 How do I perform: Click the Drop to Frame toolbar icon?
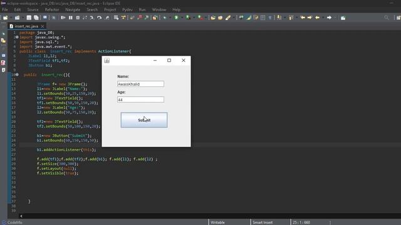(x=116, y=17)
